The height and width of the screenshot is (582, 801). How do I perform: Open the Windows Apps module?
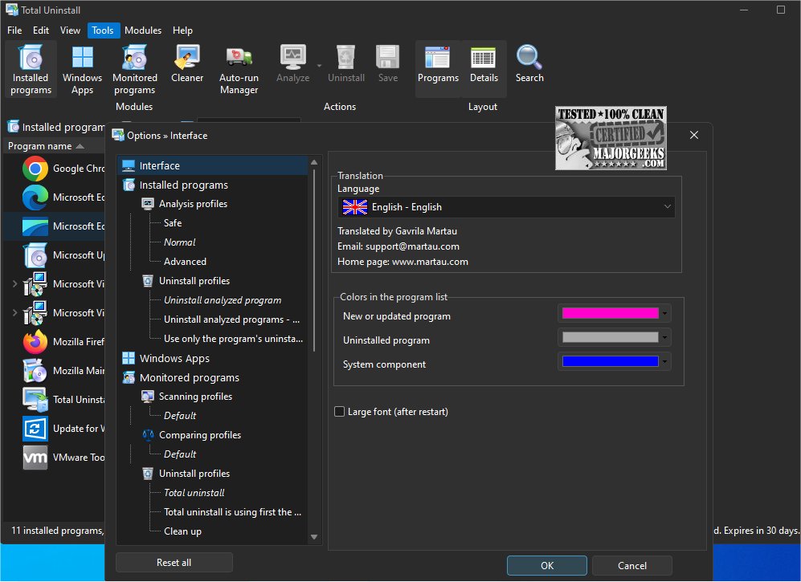click(x=82, y=69)
